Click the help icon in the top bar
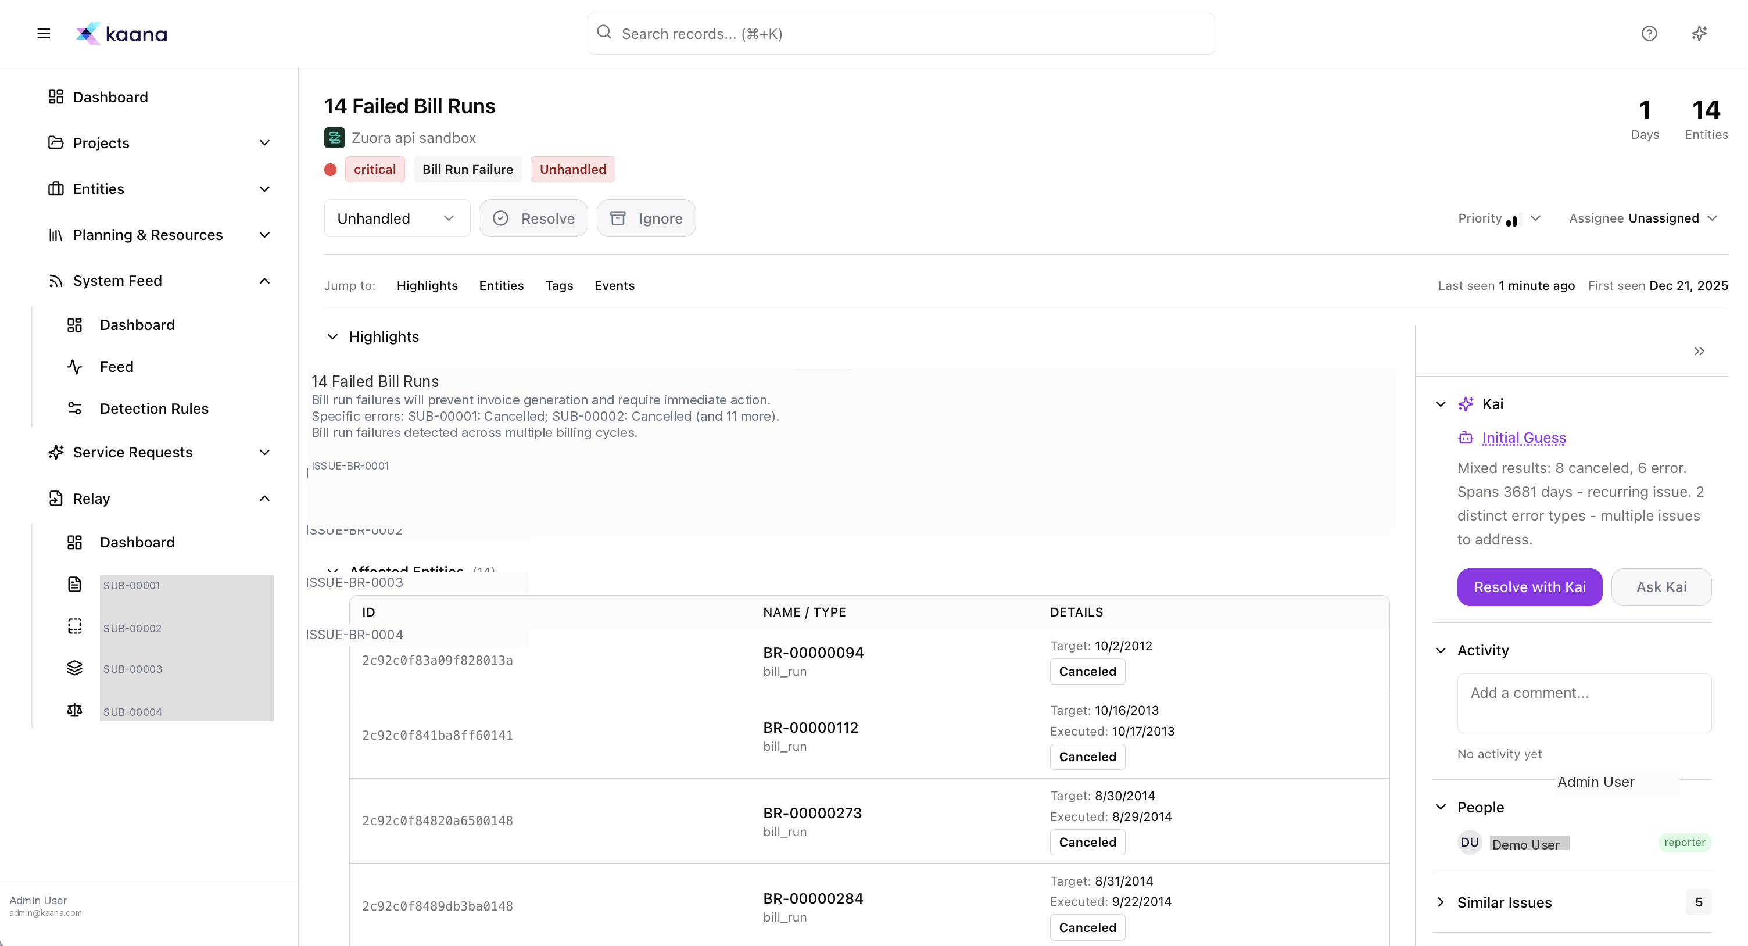 [x=1649, y=33]
